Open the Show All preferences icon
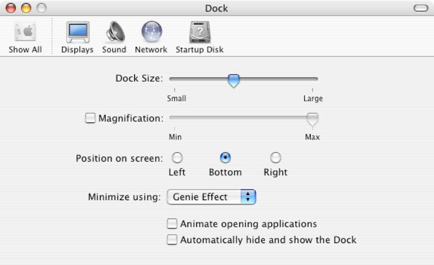The image size is (434, 265). pos(25,38)
